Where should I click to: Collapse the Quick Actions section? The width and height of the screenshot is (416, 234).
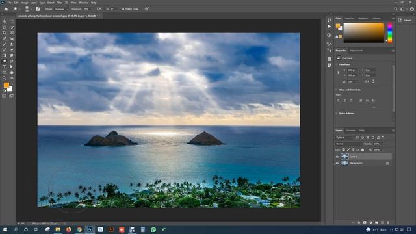point(337,114)
